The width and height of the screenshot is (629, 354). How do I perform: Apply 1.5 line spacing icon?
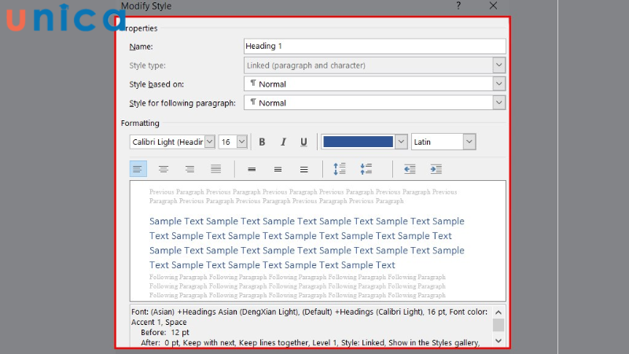[x=278, y=169]
